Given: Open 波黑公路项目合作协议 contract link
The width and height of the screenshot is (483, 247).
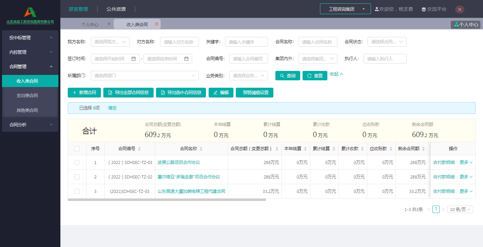Looking at the screenshot, I should (179, 163).
